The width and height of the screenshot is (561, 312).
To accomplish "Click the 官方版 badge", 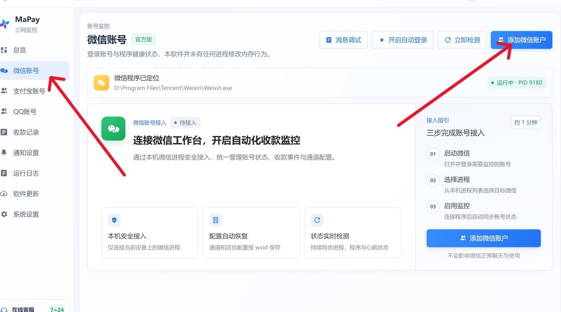I will click(144, 40).
